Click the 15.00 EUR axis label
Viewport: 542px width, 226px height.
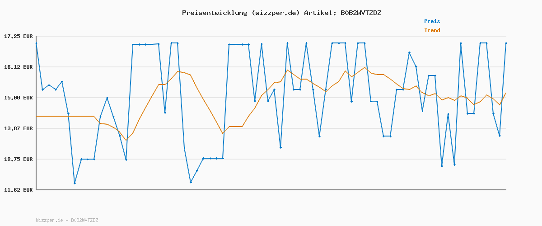[19, 98]
